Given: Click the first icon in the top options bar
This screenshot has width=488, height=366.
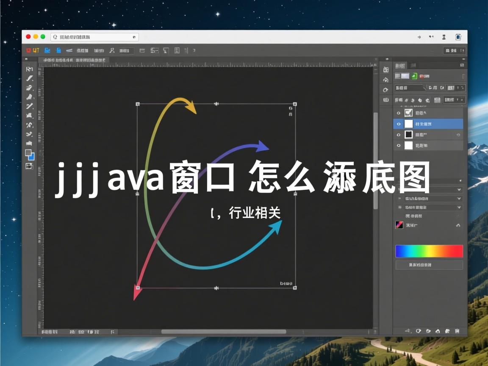Looking at the screenshot, I should click(x=28, y=50).
